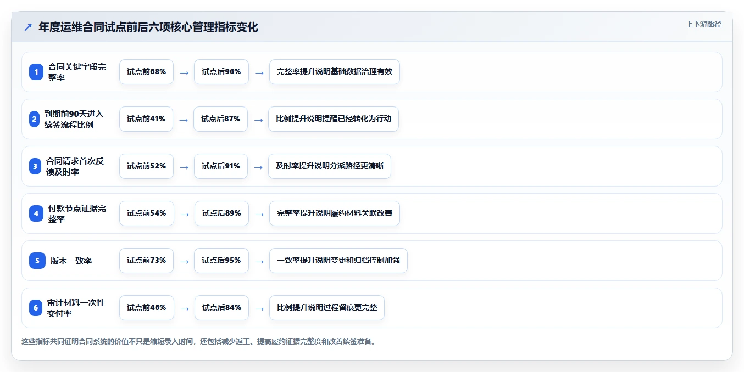
Task: Click the 试点前68% chip
Action: (x=146, y=72)
